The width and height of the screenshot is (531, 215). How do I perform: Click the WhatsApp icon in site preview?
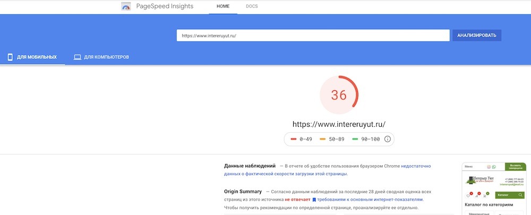494,167
